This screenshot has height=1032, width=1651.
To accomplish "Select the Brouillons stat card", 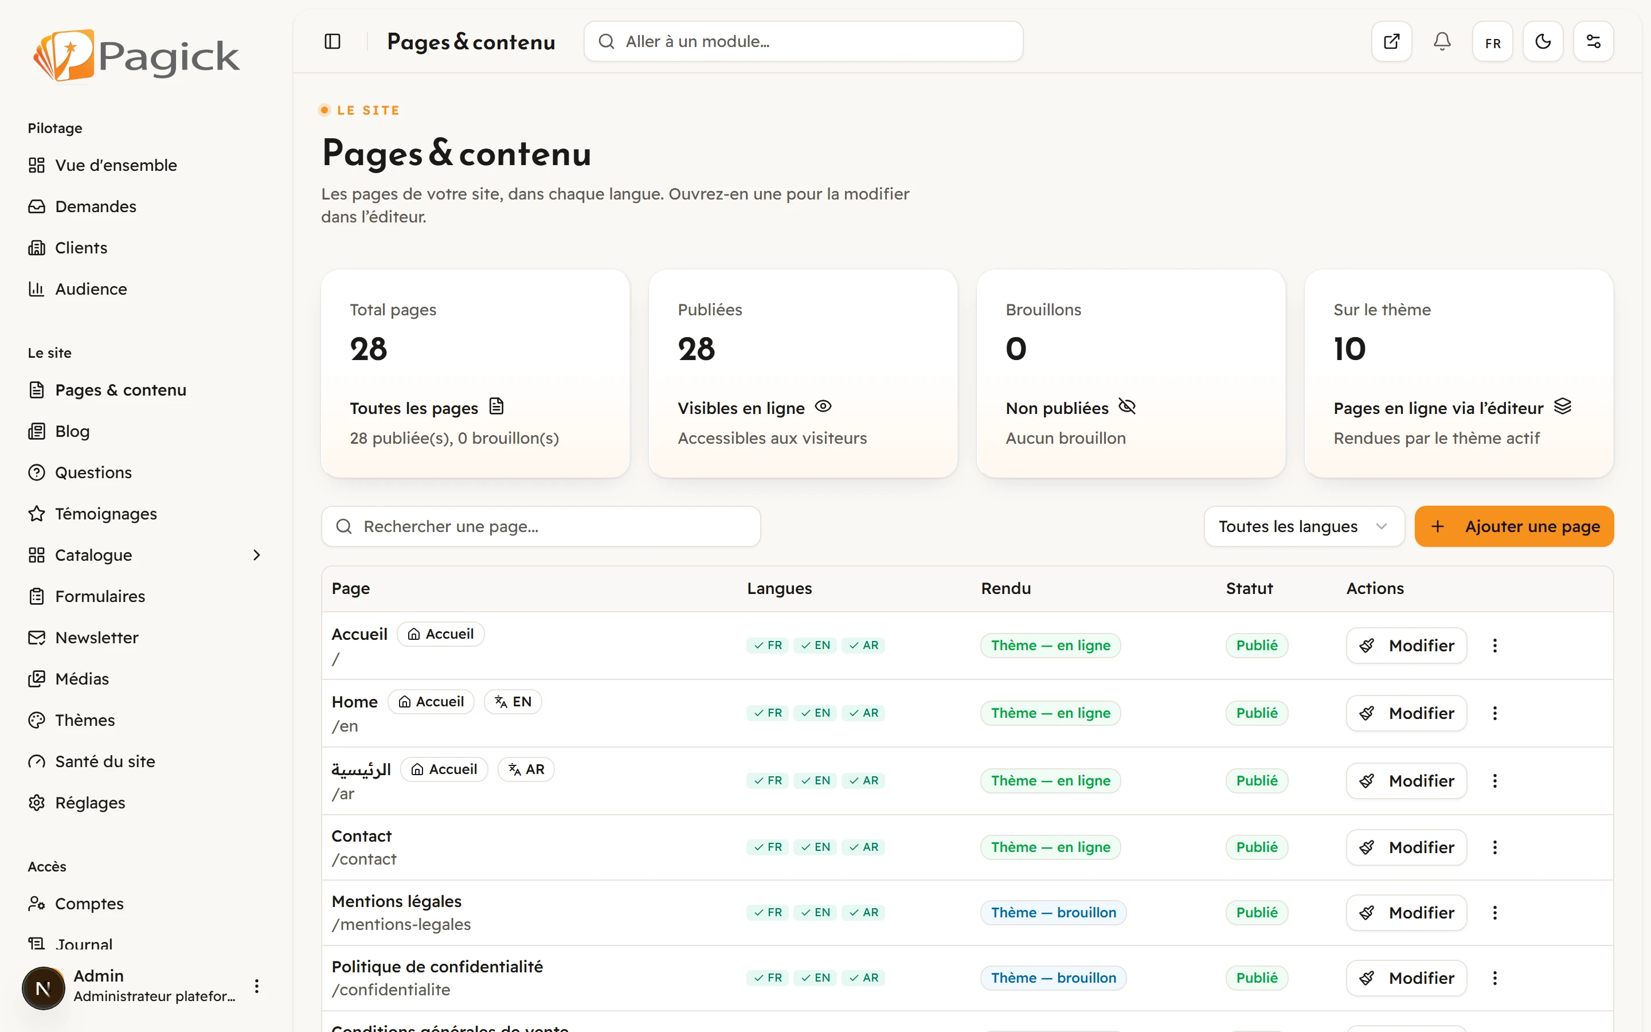I will (1130, 374).
